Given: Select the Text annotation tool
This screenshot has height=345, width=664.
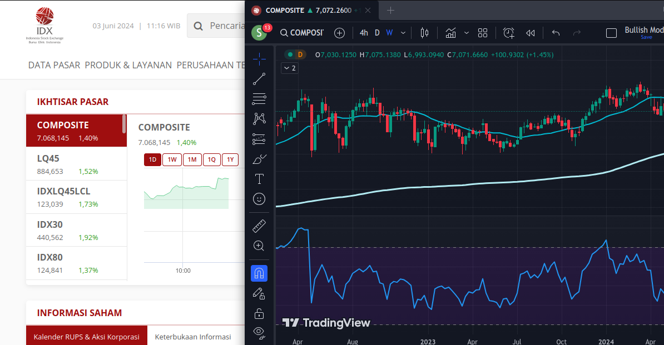Looking at the screenshot, I should coord(259,179).
